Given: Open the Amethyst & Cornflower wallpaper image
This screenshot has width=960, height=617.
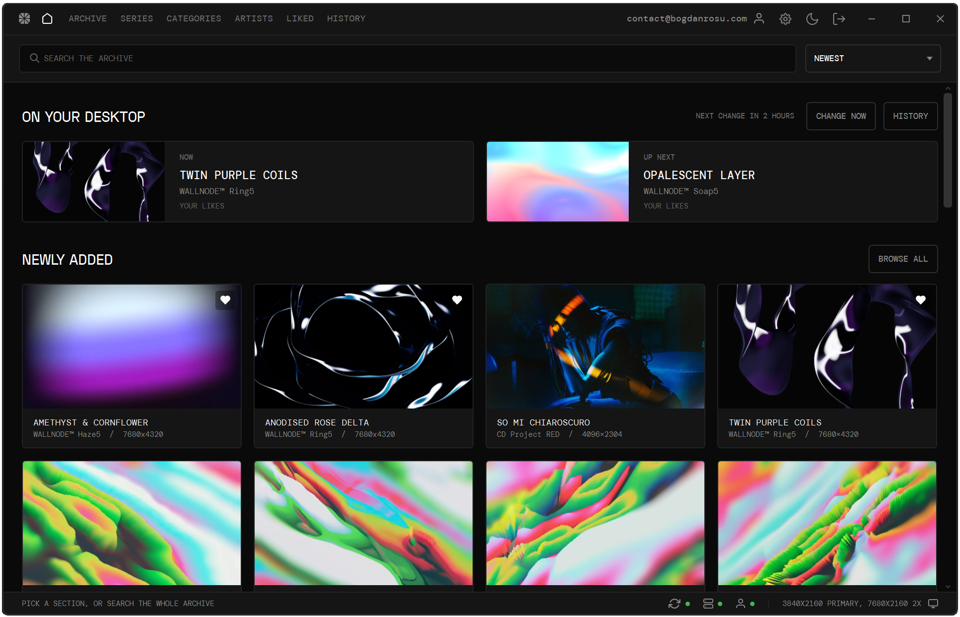Looking at the screenshot, I should coord(132,346).
